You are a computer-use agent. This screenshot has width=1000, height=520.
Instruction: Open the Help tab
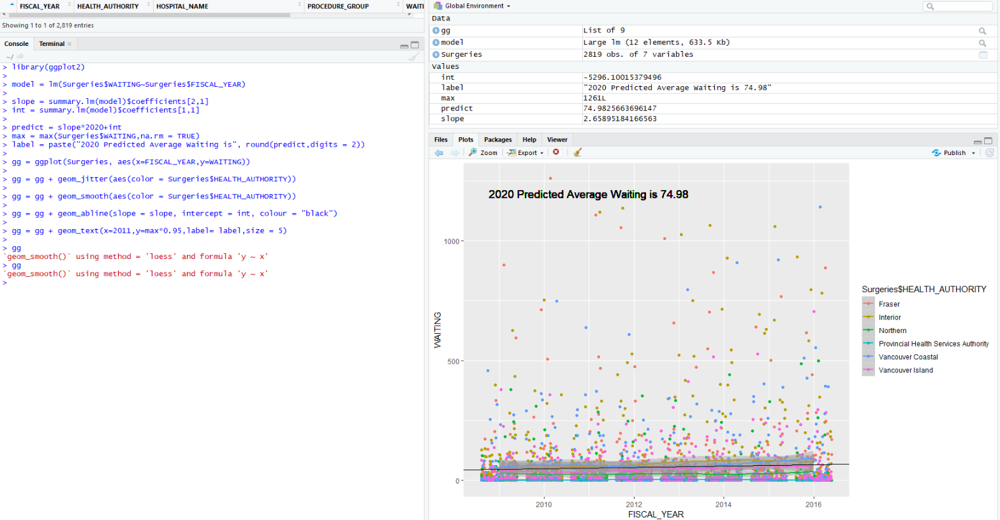tap(529, 140)
